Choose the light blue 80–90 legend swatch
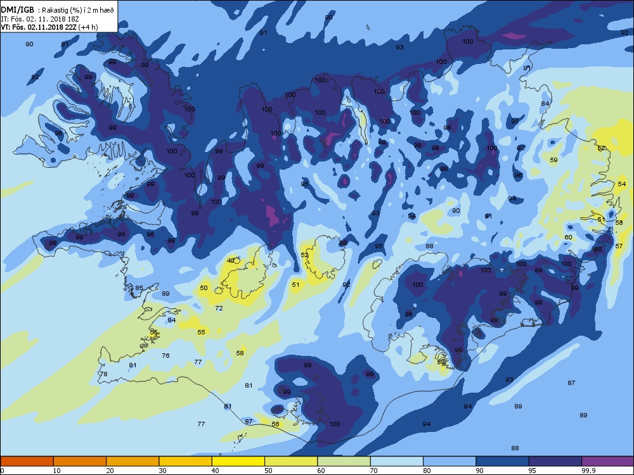 click(x=450, y=461)
